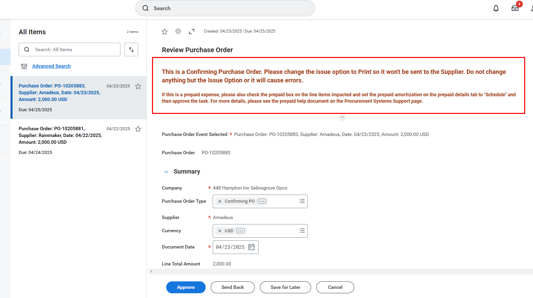Image resolution: width=533 pixels, height=298 pixels.
Task: Click the settings gear icon for the task
Action: [178, 31]
